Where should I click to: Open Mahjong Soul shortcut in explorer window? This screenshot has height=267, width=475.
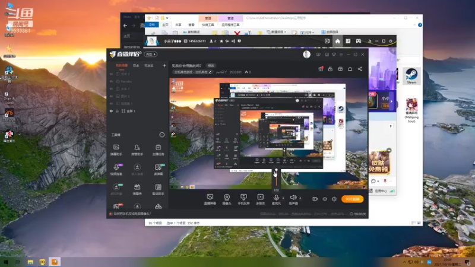411,110
